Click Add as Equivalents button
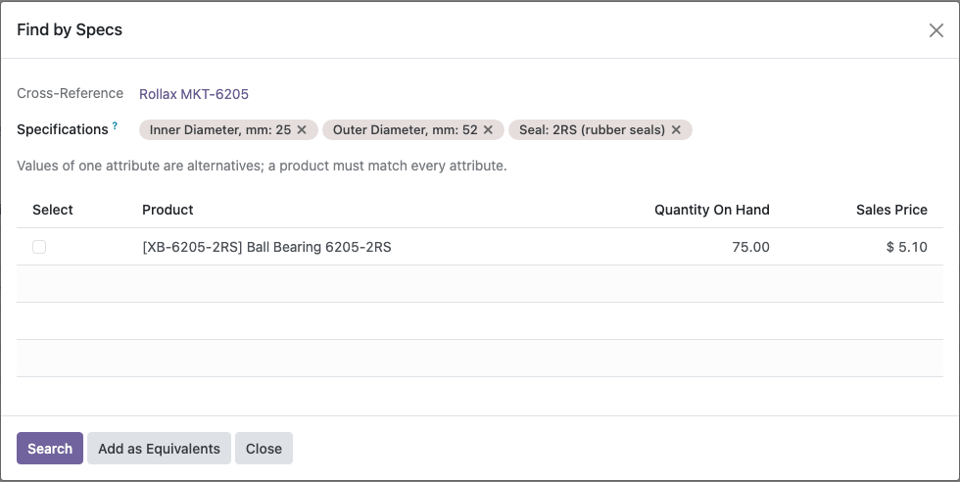 pos(159,449)
